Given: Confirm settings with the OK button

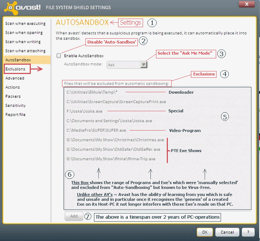Looking at the screenshot, I should coord(205,232).
